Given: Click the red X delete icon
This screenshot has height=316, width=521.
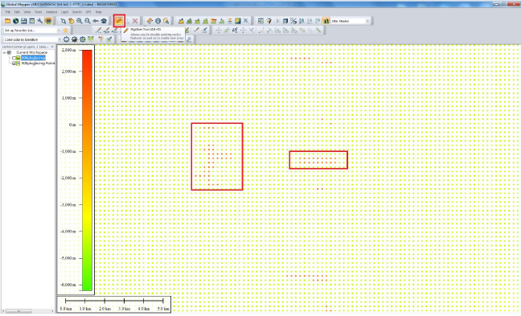Looking at the screenshot, I should tap(135, 21).
